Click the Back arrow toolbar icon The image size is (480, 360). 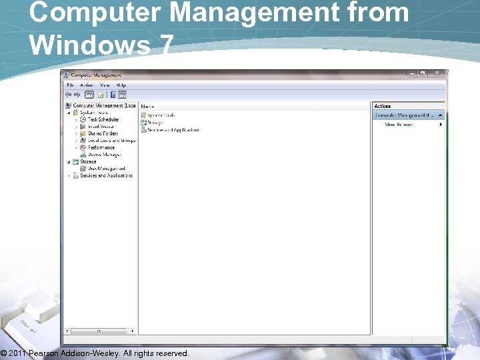click(x=68, y=95)
